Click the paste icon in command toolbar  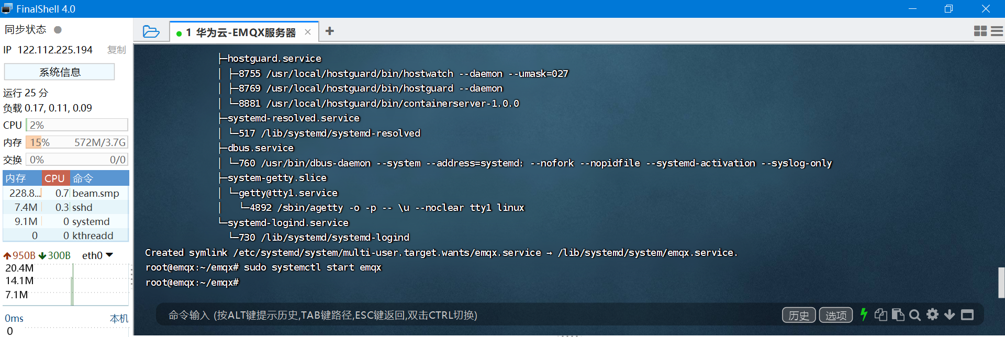pyautogui.click(x=898, y=314)
